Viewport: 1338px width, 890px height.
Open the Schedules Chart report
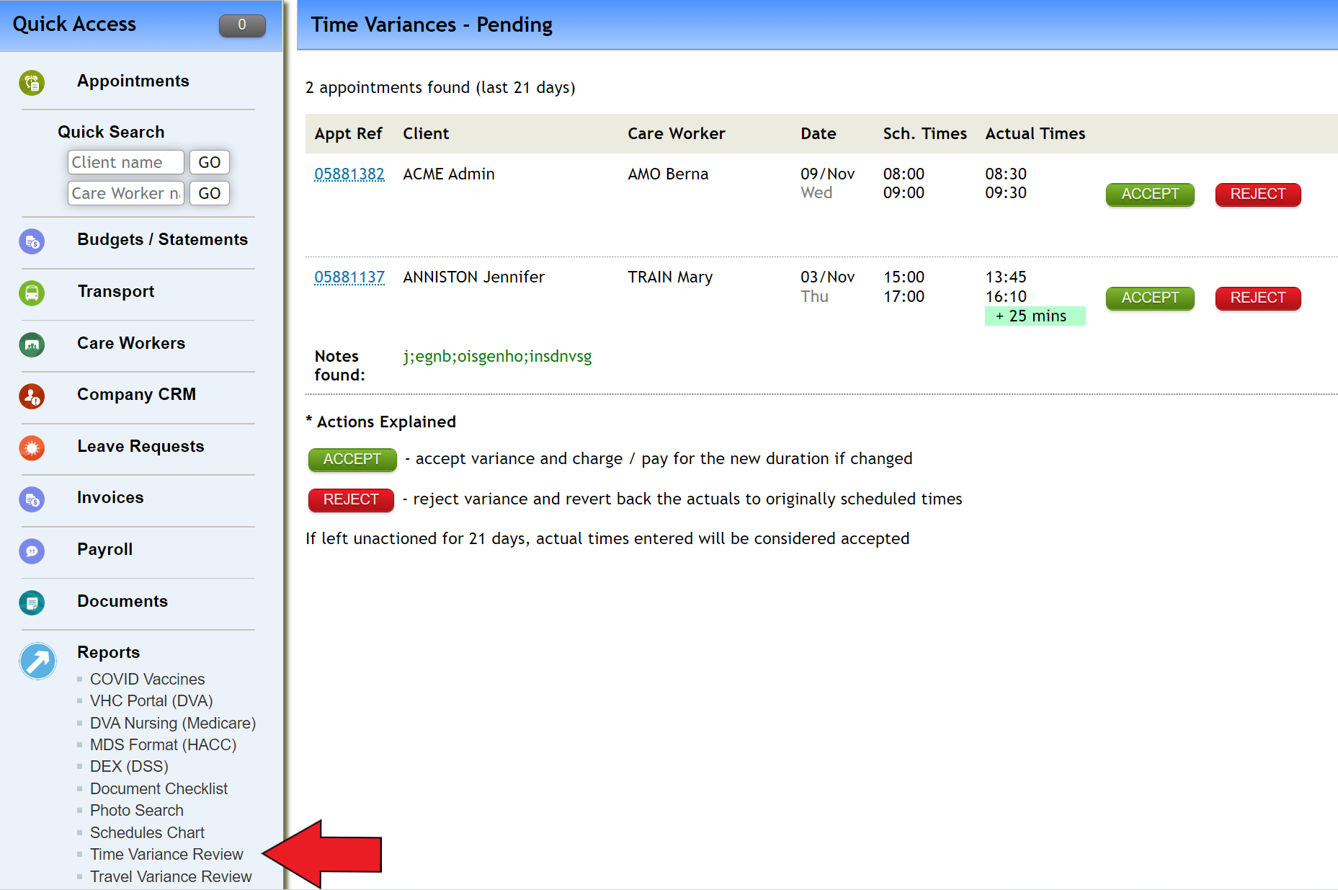pyautogui.click(x=147, y=832)
